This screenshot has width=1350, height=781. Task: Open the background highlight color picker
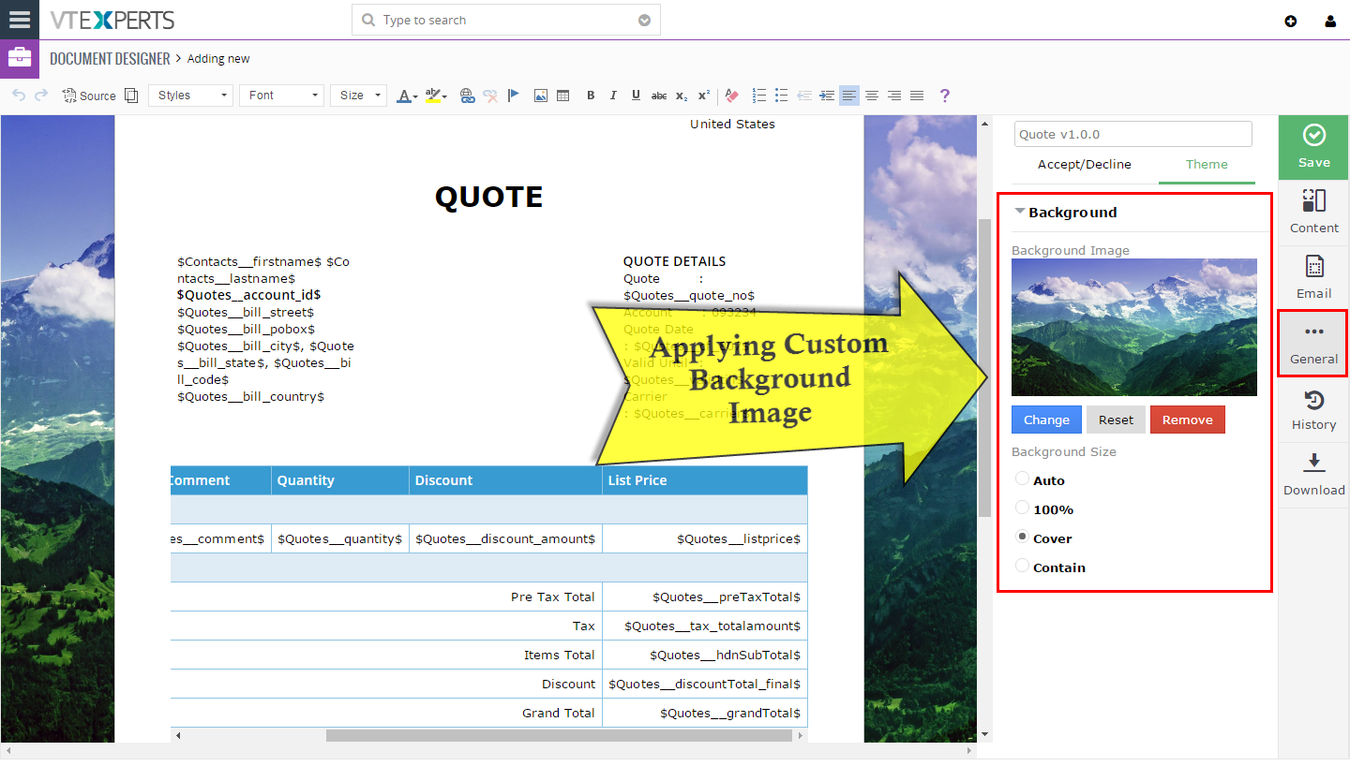point(436,96)
